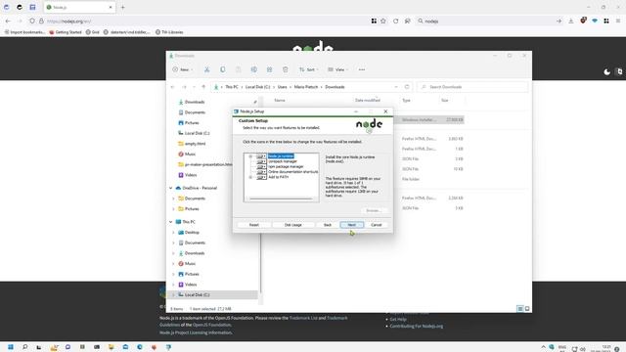Click the Reset button in Custom Setup
This screenshot has height=352, width=626.
(254, 225)
